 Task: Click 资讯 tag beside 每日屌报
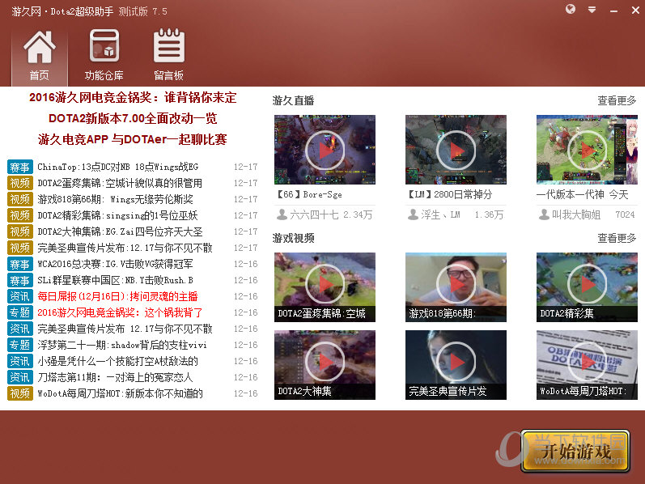pos(19,296)
